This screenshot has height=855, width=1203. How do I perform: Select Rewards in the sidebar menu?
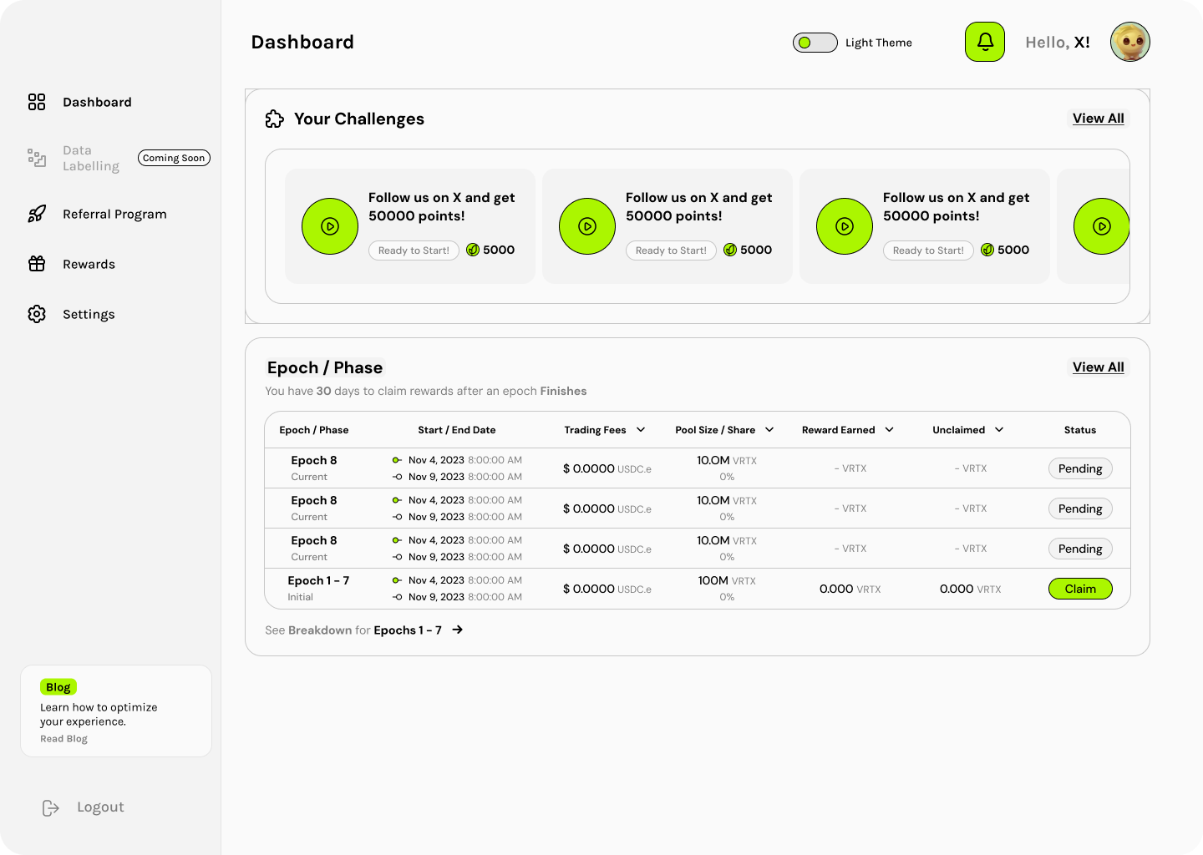89,264
